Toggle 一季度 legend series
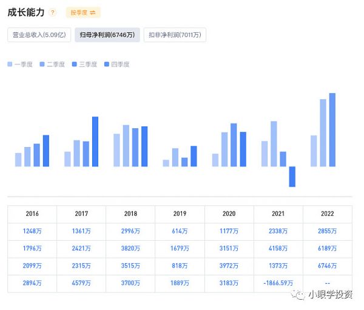This screenshot has height=310, width=364. [22, 64]
